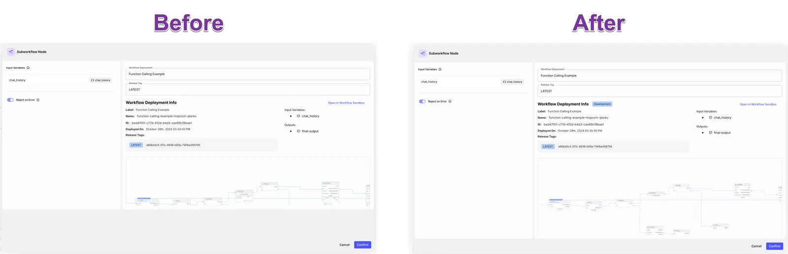This screenshot has width=788, height=254.
Task: Click Subworkflow Node title in After panel
Action: pos(443,53)
